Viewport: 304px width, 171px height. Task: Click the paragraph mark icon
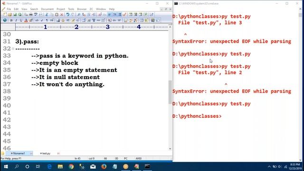[47, 20]
